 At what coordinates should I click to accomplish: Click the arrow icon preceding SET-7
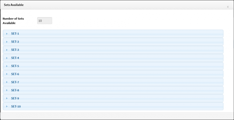(7, 82)
